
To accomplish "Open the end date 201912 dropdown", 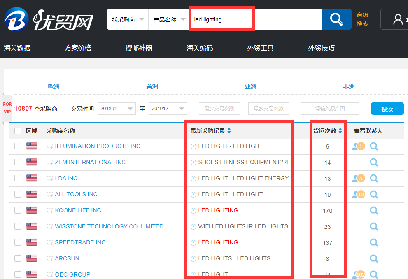I will 168,109.
